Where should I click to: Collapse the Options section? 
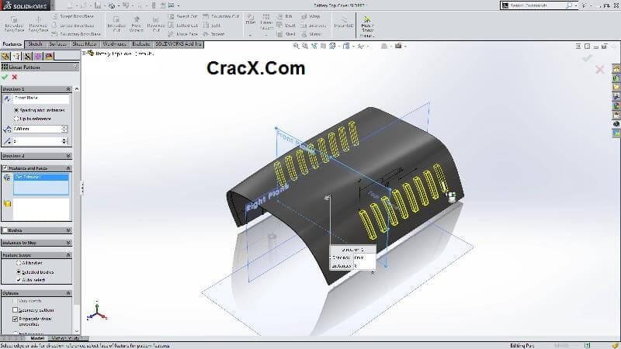68,293
